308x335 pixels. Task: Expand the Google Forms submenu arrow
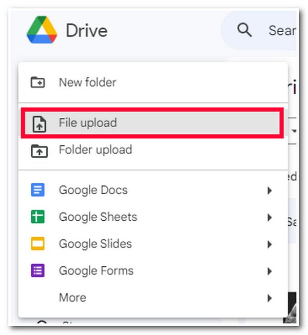[269, 271]
